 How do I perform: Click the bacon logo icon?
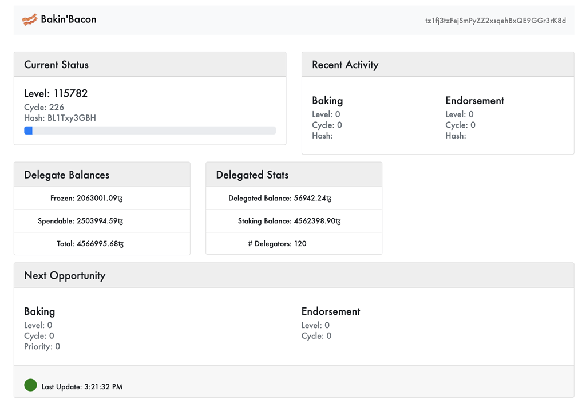tap(30, 19)
